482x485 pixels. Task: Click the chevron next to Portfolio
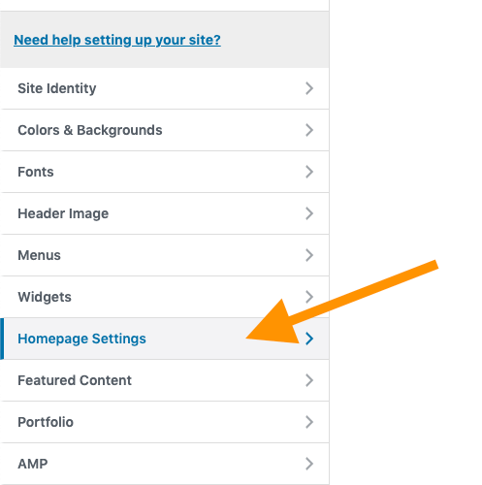click(x=309, y=422)
